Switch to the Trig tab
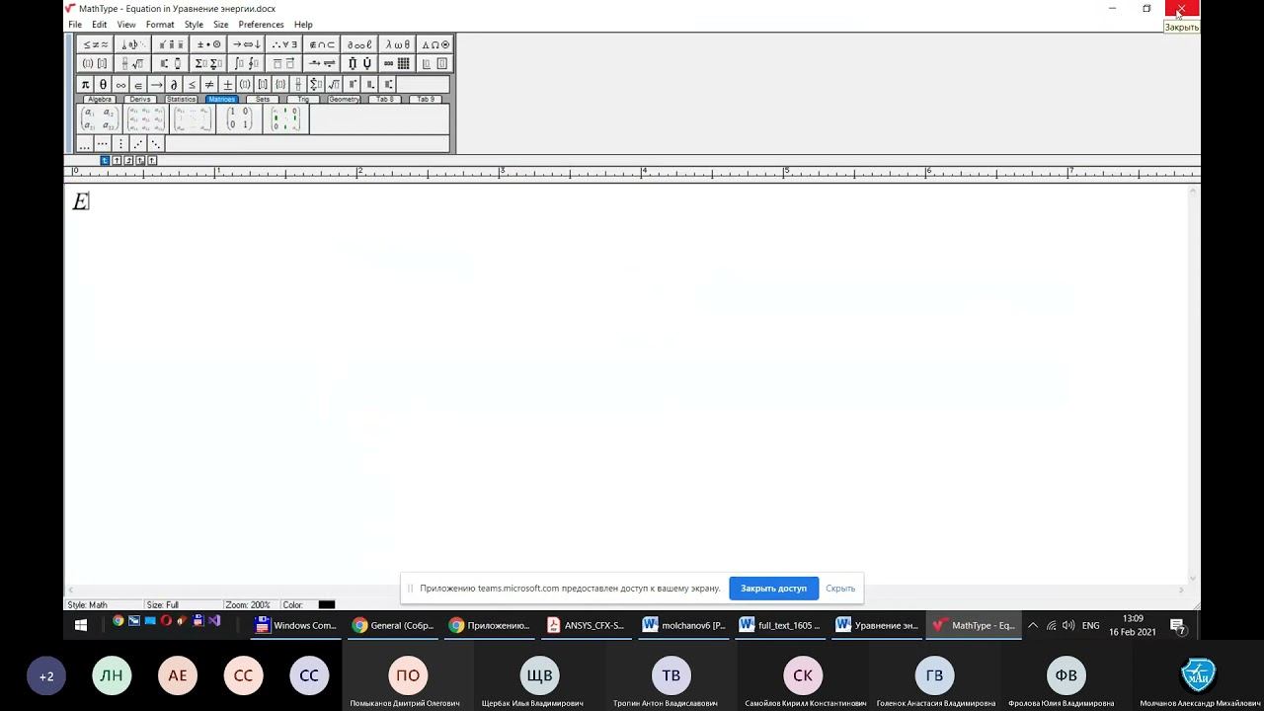This screenshot has height=711, width=1264. tap(303, 100)
